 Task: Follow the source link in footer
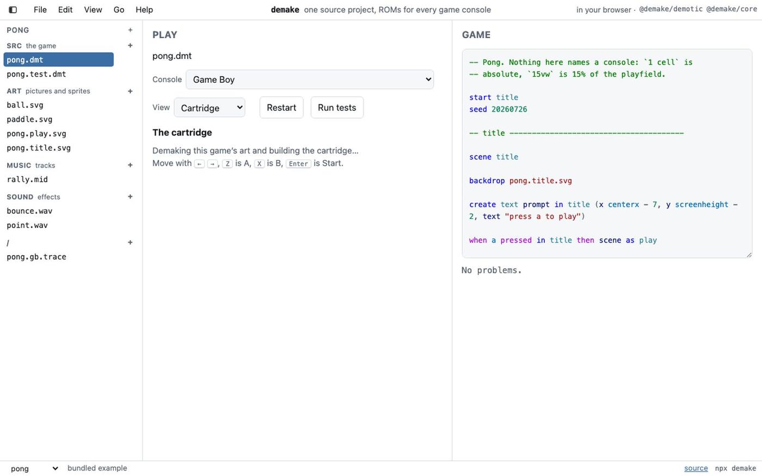point(696,468)
